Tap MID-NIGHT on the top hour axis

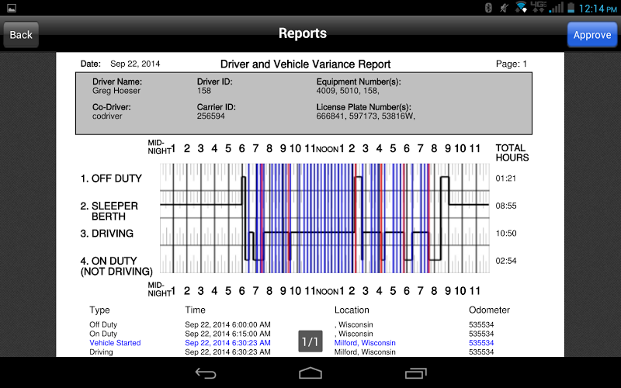160,147
